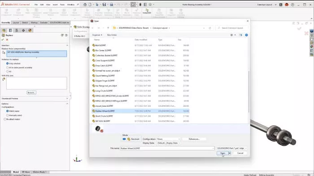Click the Replace panel detailed preview icon

[62, 35]
